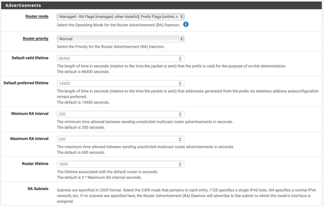324x206 pixels.
Task: Click the Minimum RA interval label
Action: [x=30, y=114]
